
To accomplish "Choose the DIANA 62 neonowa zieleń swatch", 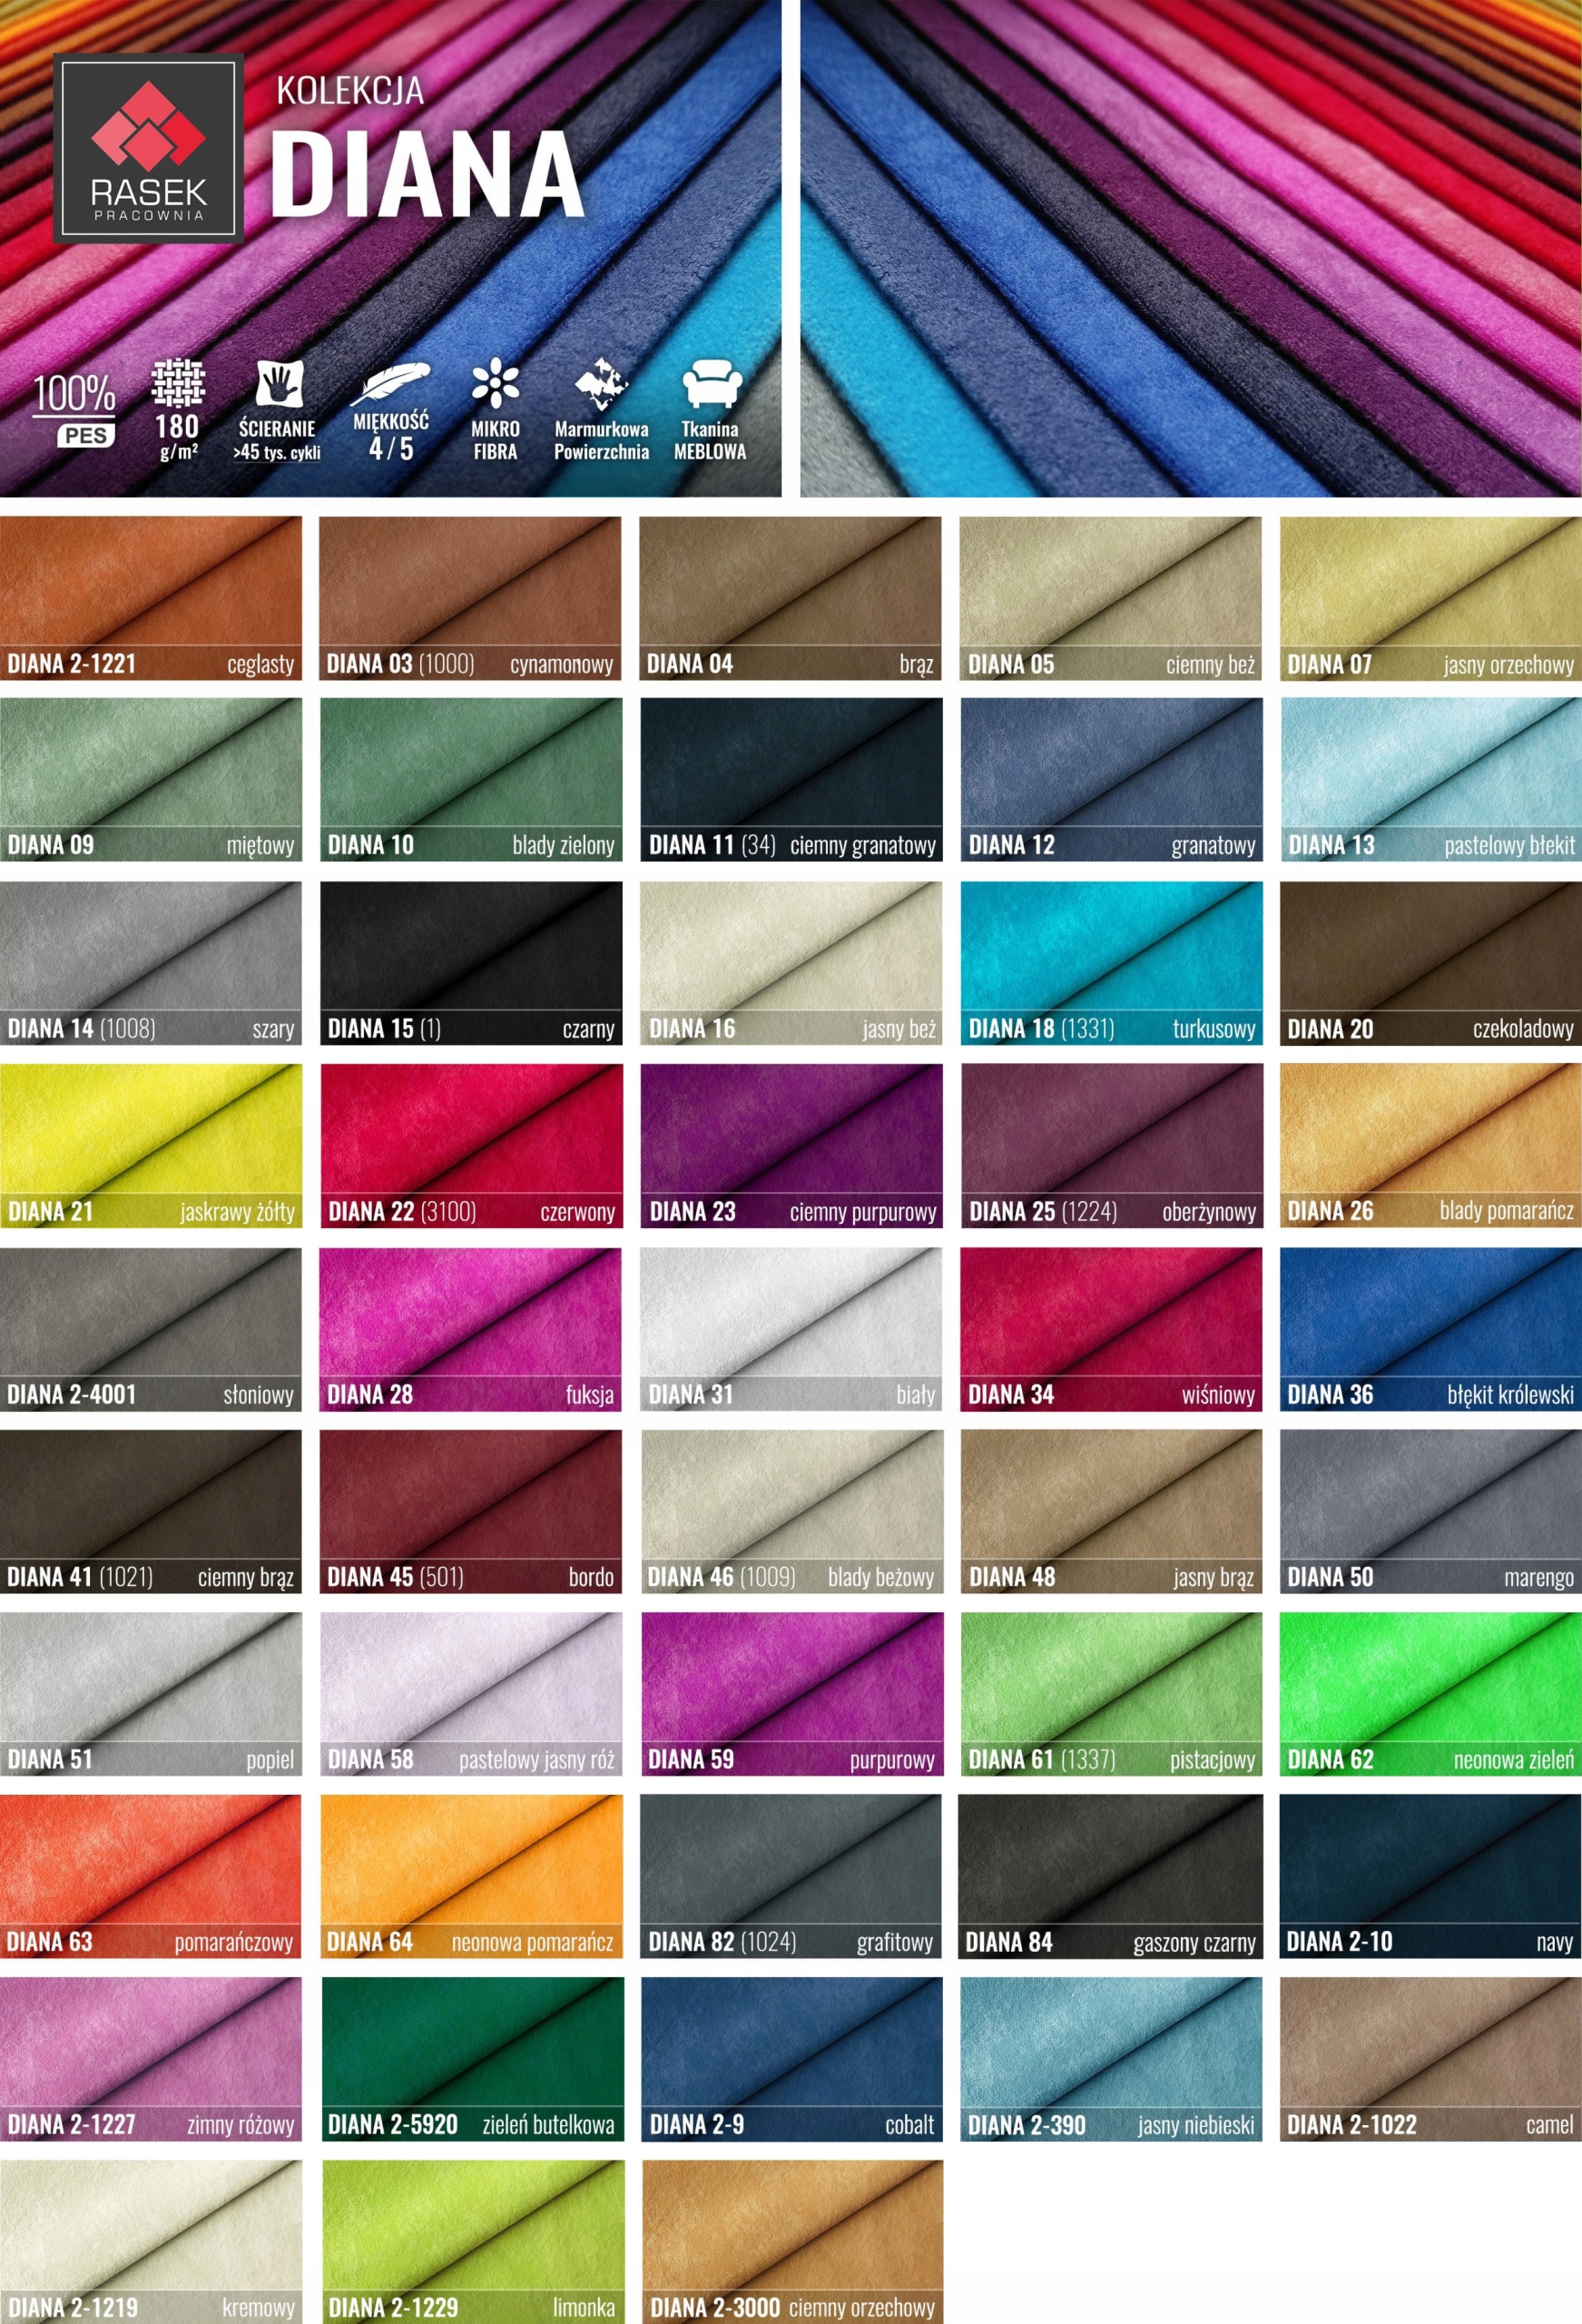I will click(1431, 1694).
